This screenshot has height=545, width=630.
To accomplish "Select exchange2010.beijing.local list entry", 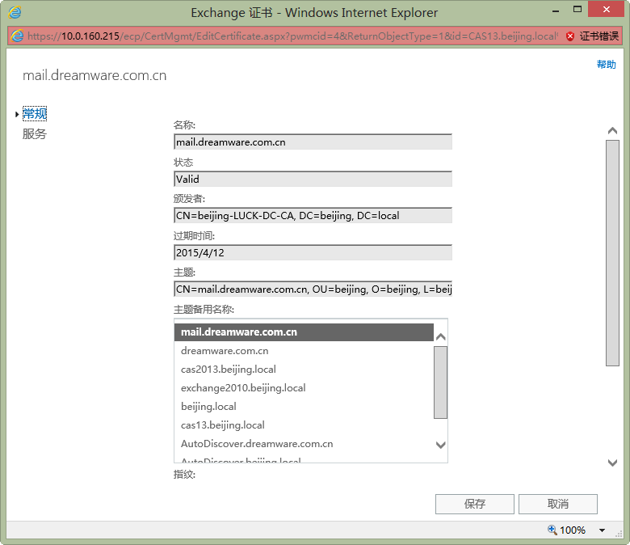I will coord(304,388).
